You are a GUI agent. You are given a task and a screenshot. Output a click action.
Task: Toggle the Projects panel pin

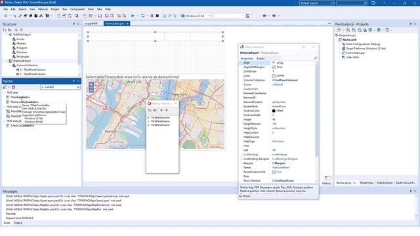[x=410, y=24]
